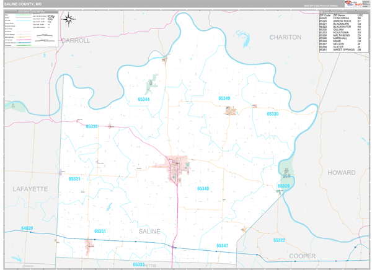Viewport: 372px width, 270px height.
Task: Click ZIP label 65330 on the map
Action: coord(273,114)
